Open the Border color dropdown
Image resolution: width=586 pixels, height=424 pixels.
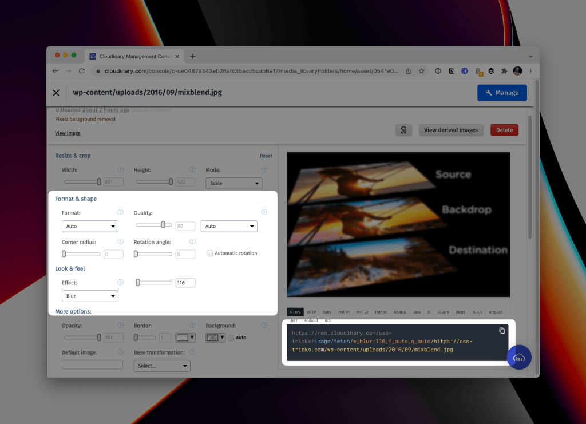[x=185, y=338]
